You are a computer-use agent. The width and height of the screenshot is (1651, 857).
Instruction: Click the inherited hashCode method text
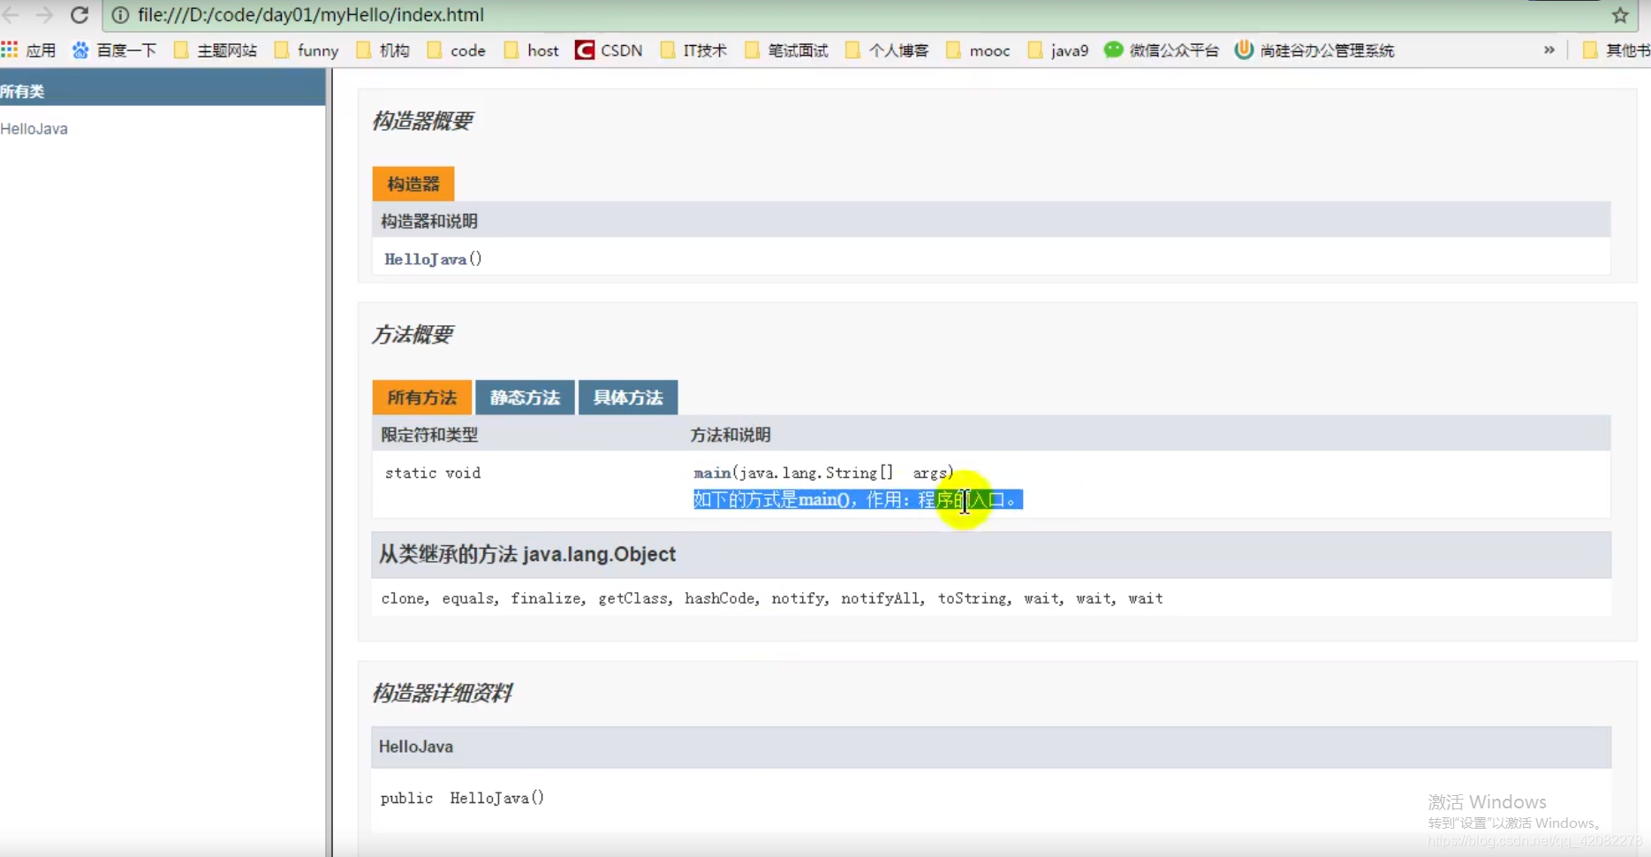coord(719,598)
